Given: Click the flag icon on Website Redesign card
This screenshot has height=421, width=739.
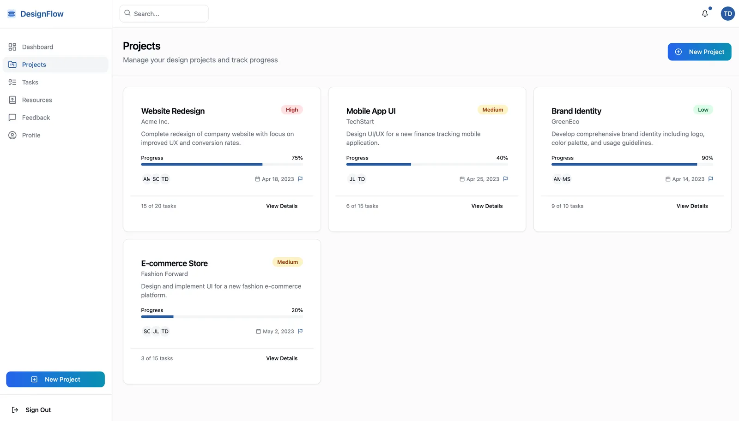Looking at the screenshot, I should (x=300, y=179).
